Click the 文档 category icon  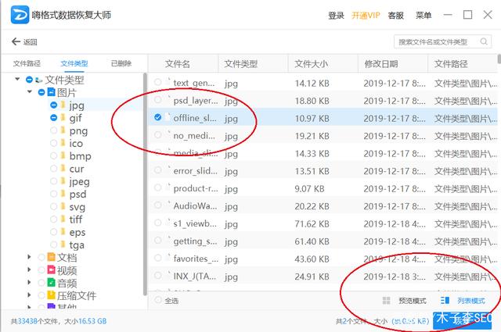point(51,257)
